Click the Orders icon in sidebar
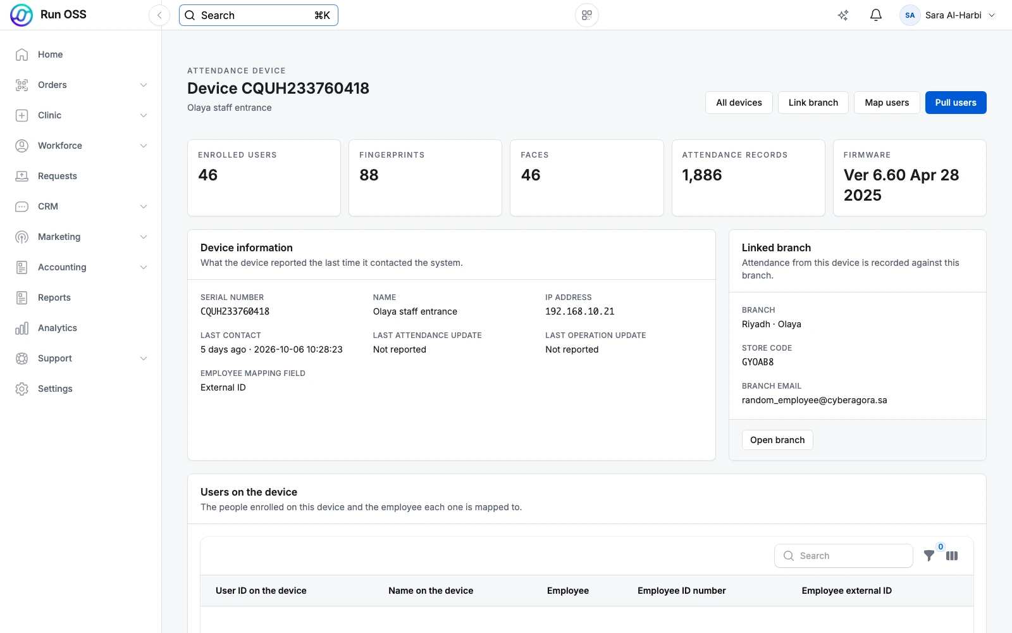Viewport: 1012px width, 633px height. (22, 85)
